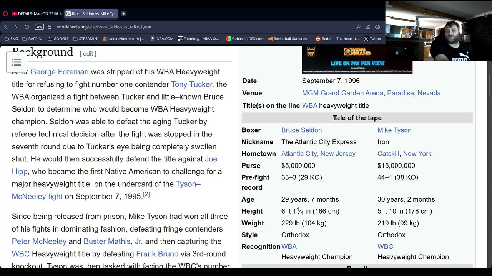Select the 'Bruce Seldon vs. Mike Tyson' tab
Screen dimensions: 492x276
pos(91,14)
